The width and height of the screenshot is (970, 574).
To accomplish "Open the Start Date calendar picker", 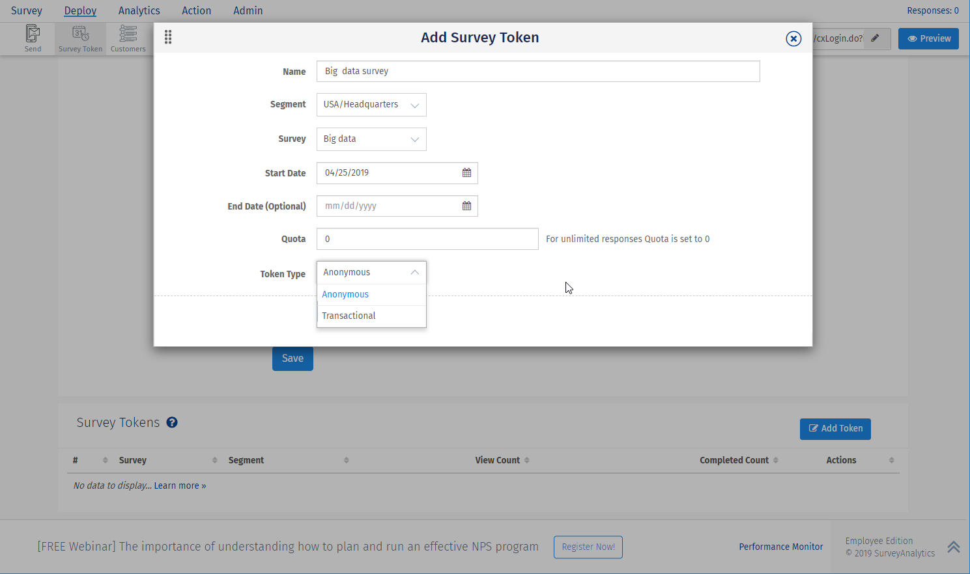I will tap(466, 172).
